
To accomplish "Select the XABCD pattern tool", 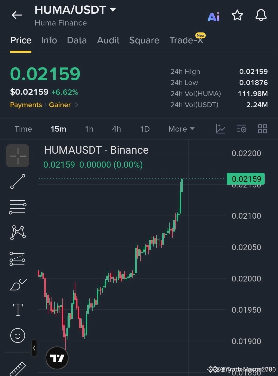I will click(18, 233).
